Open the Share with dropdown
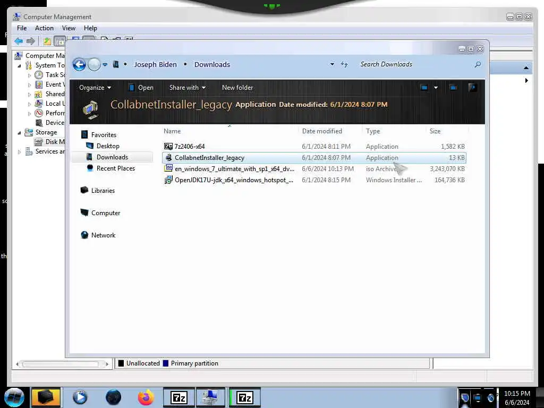544x408 pixels. (x=188, y=88)
